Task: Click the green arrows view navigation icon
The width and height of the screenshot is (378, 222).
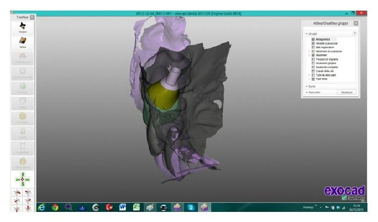Action: [x=23, y=179]
